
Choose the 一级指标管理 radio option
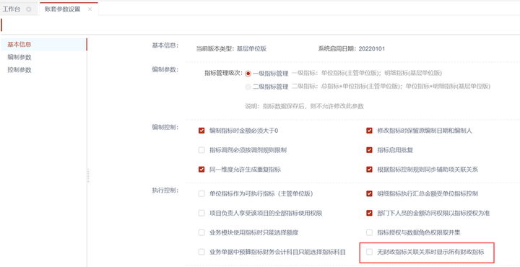pos(248,74)
